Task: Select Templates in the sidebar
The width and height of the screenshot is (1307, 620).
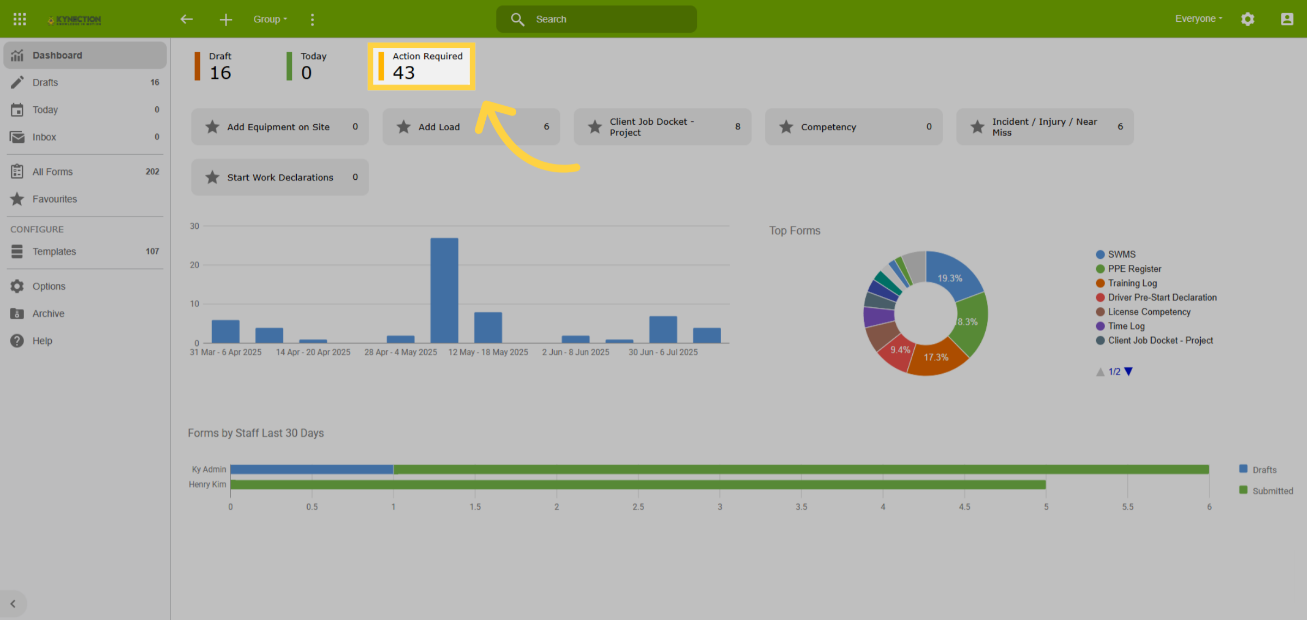Action: pos(85,251)
